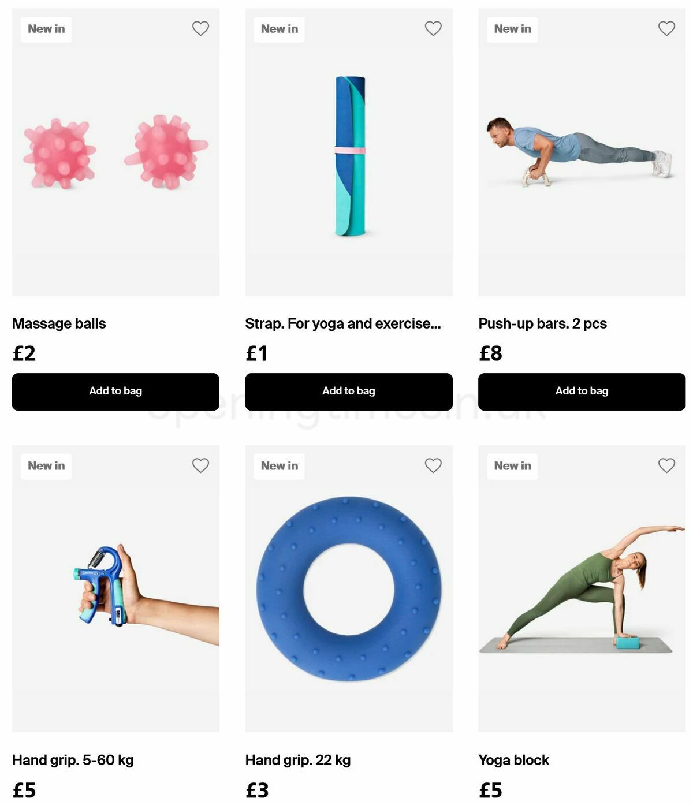Add yoga strap to bag
This screenshot has width=693, height=805.
tap(349, 392)
